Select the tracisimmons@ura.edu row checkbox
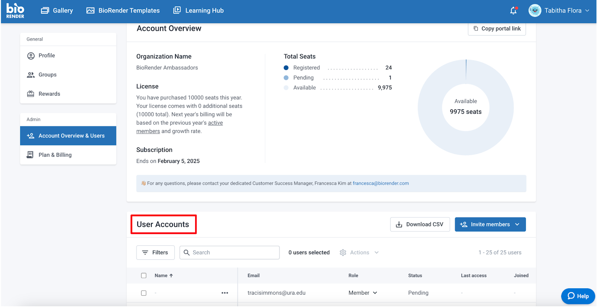This screenshot has width=597, height=308. (144, 293)
